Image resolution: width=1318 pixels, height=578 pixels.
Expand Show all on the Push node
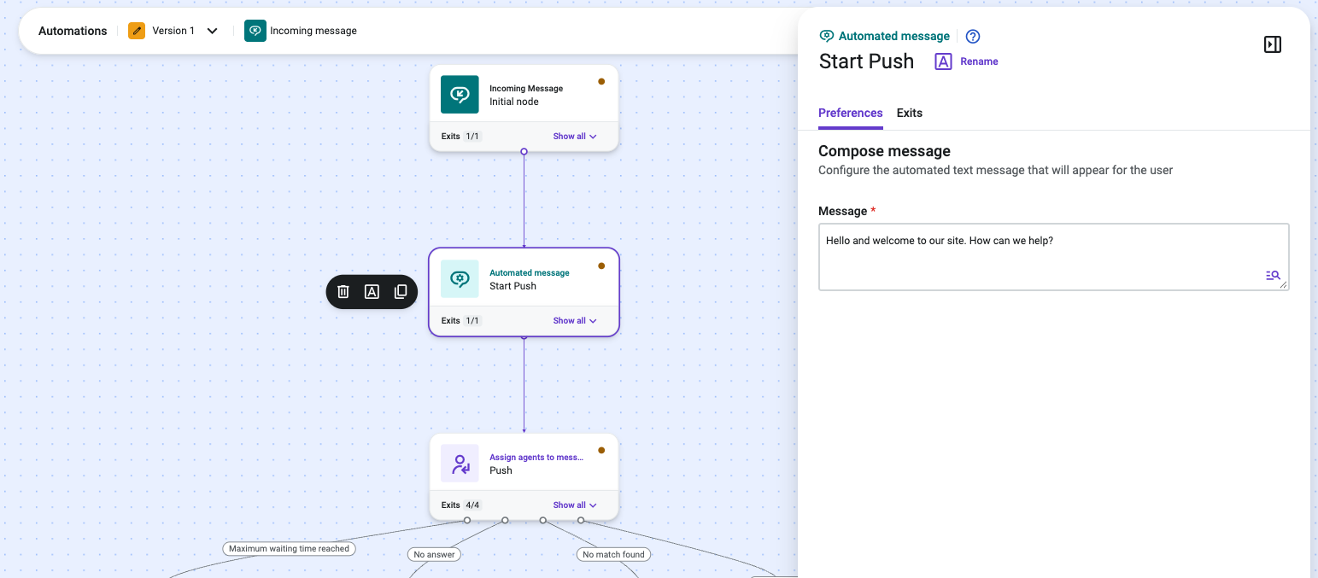[x=575, y=505]
